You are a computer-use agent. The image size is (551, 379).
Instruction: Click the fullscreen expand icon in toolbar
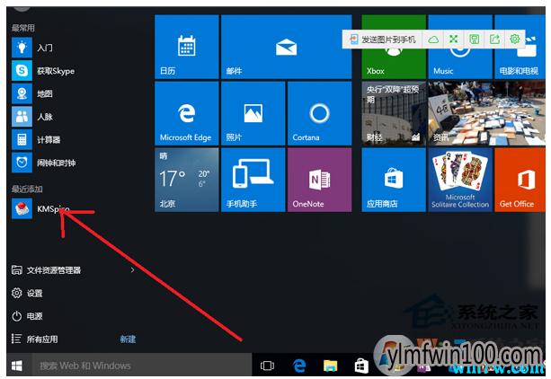(454, 40)
